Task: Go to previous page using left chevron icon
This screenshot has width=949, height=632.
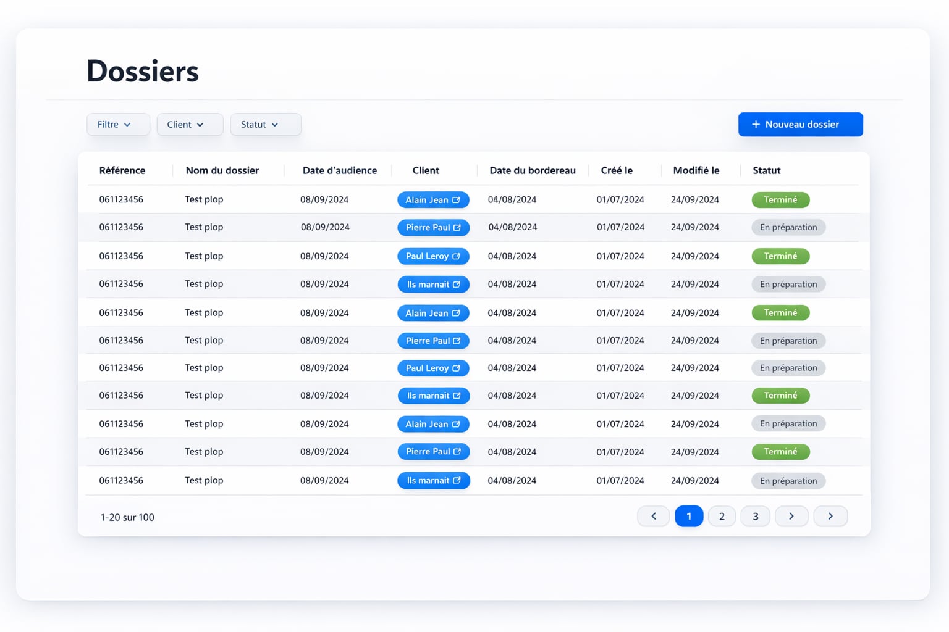Action: [x=653, y=516]
